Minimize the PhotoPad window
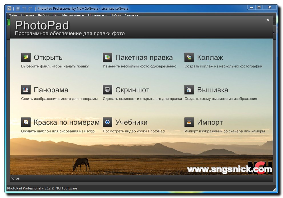The image size is (283, 198). pyautogui.click(x=251, y=7)
